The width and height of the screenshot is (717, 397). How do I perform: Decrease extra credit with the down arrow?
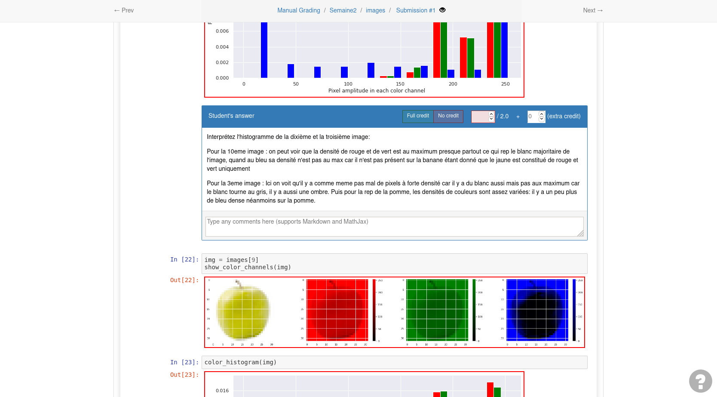coord(542,119)
